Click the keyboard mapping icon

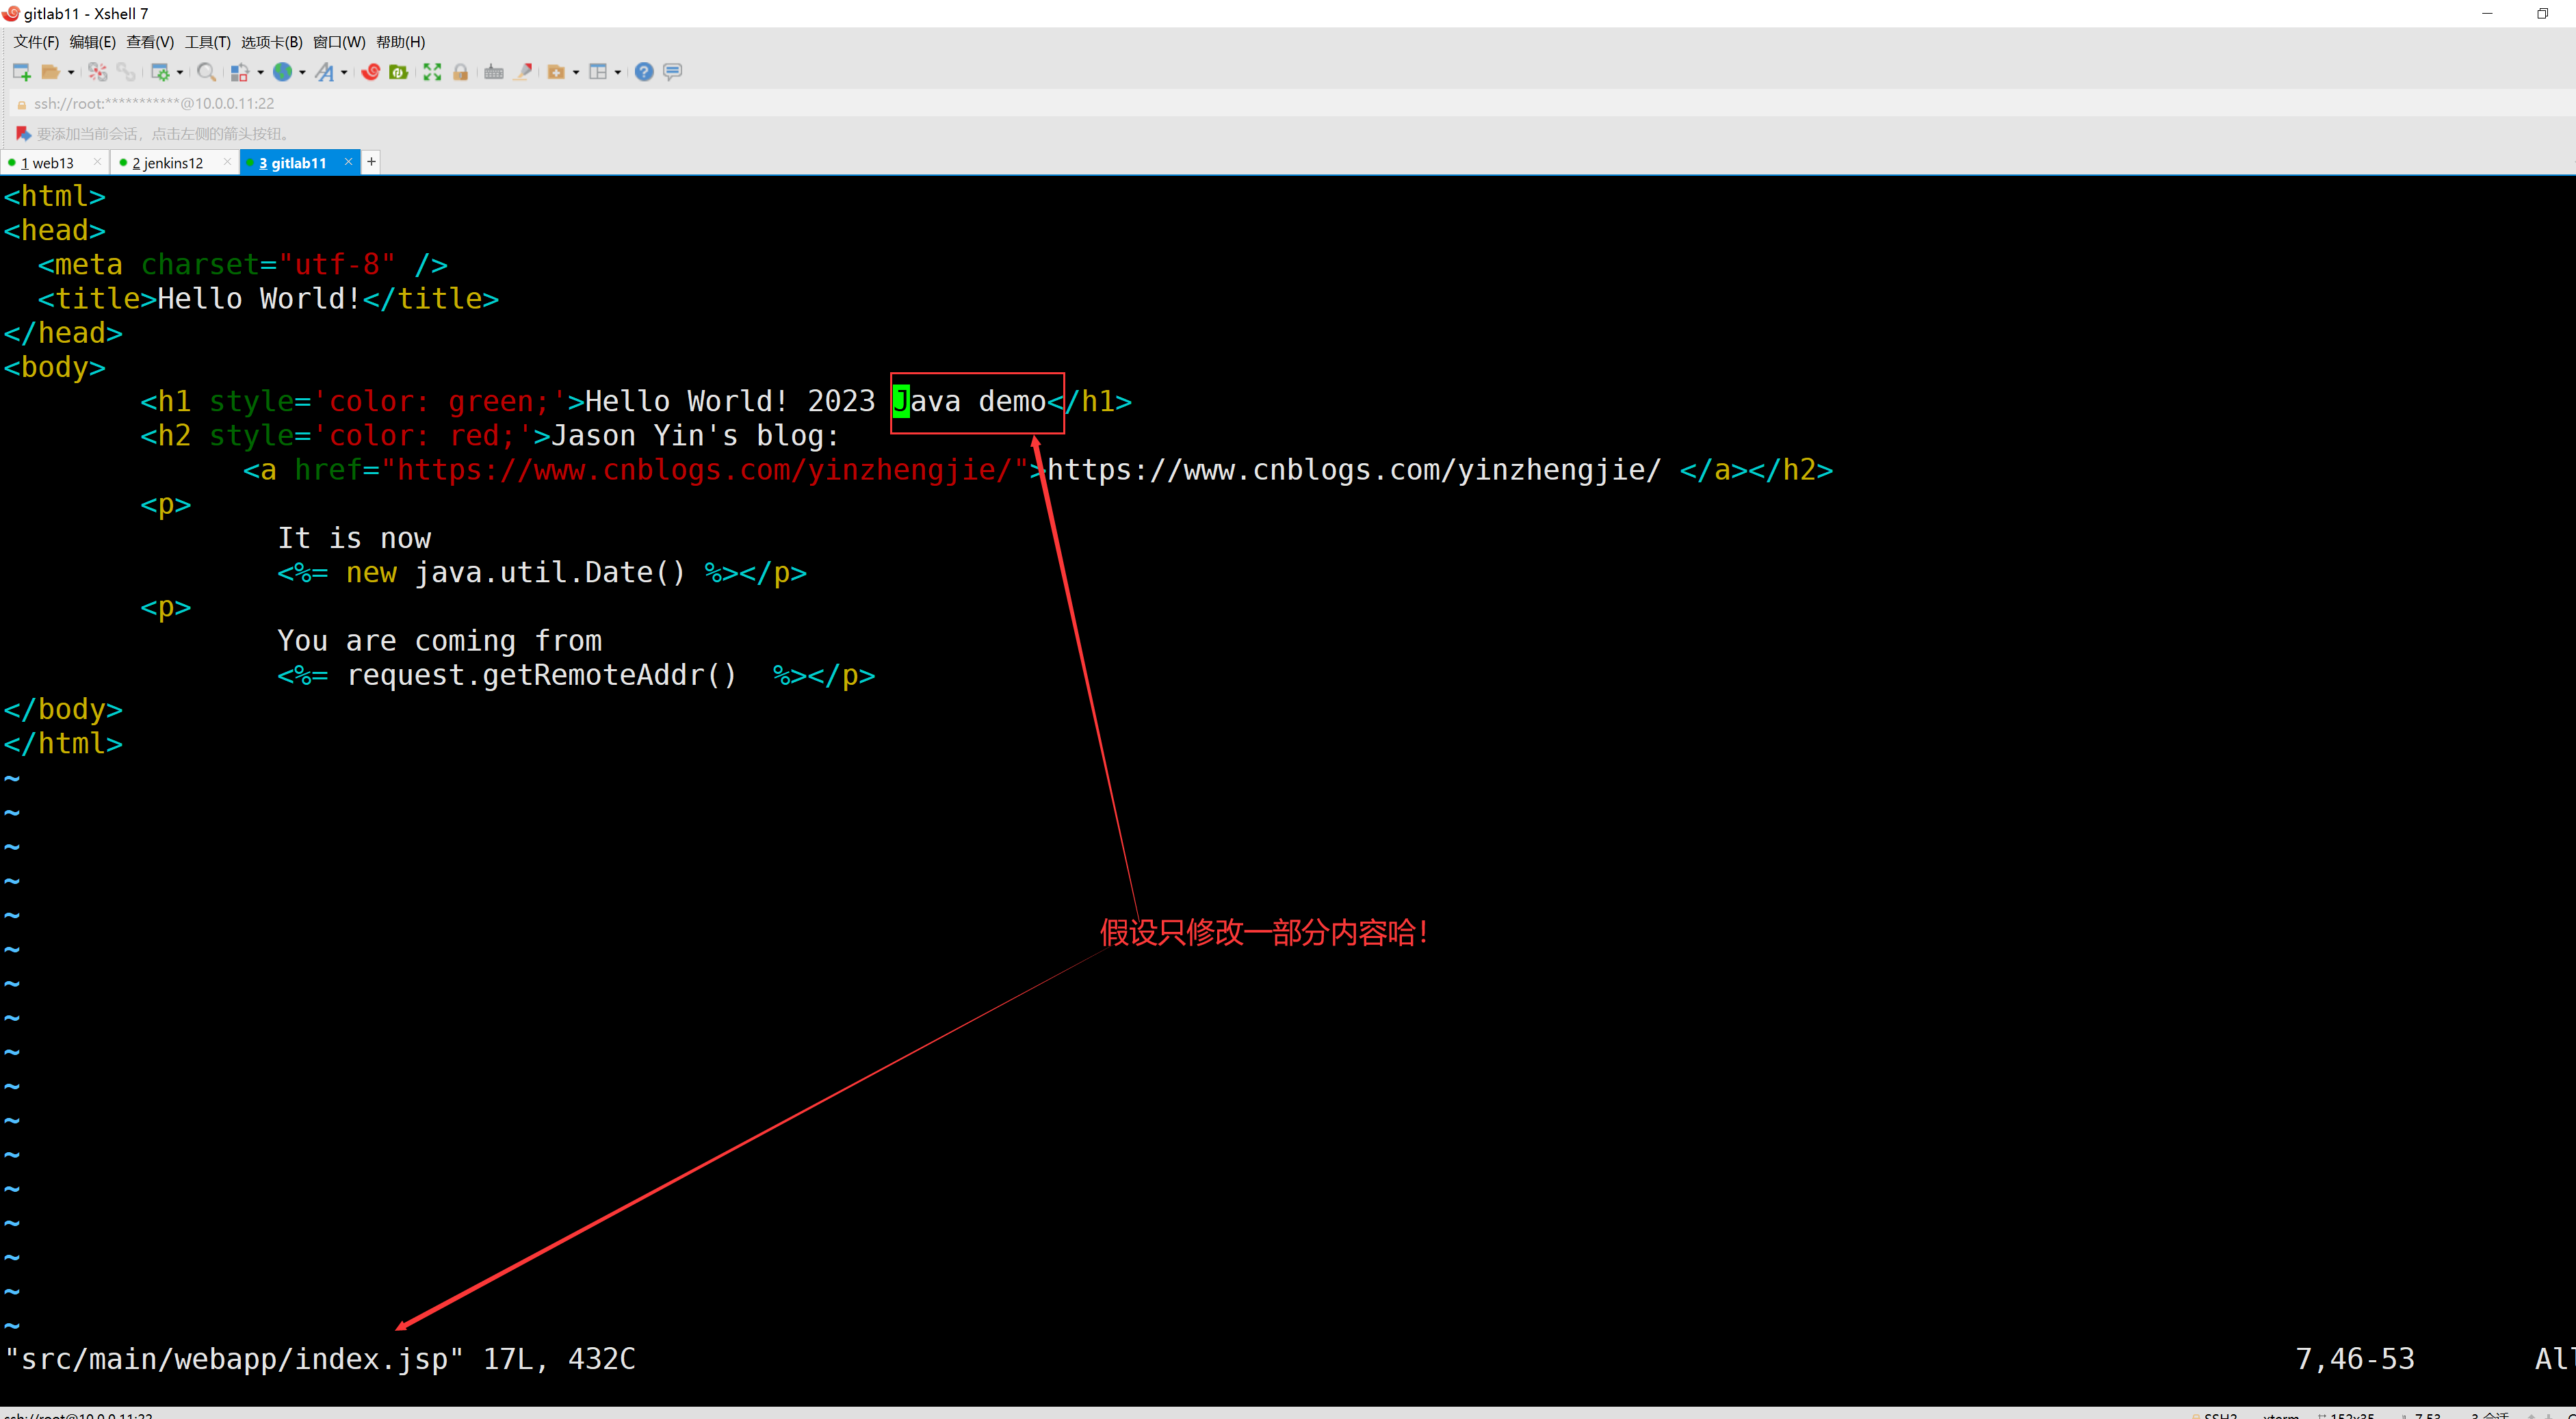[x=494, y=72]
